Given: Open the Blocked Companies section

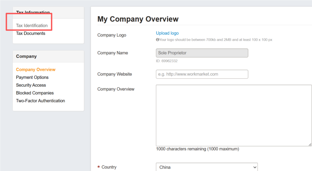Looking at the screenshot, I should tap(35, 93).
